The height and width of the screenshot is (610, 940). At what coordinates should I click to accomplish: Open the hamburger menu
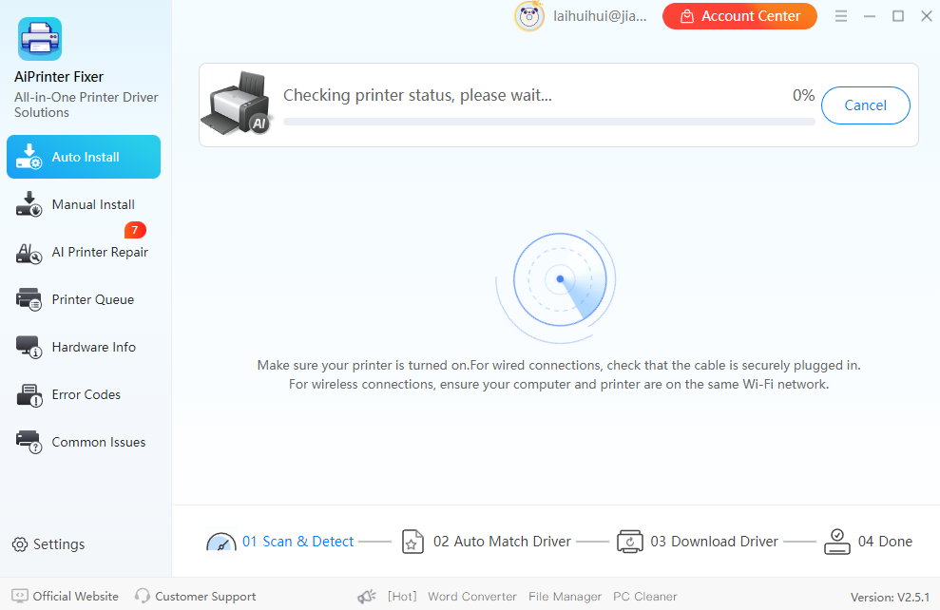coord(840,15)
